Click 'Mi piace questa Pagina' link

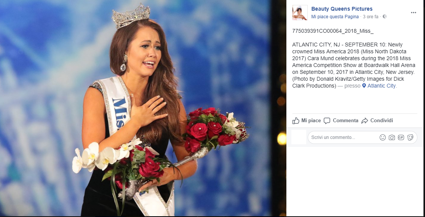[335, 16]
